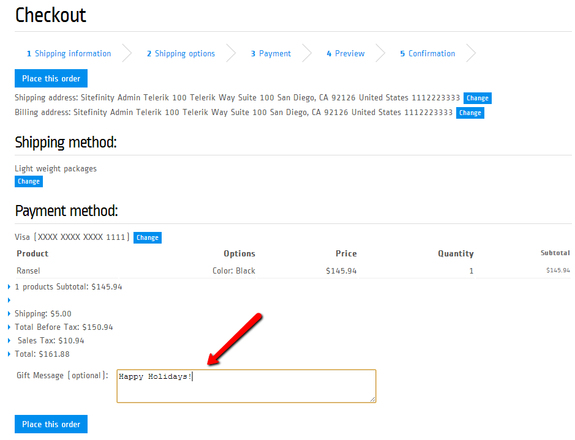
Task: Expand the Total Before Tax arrow
Action: coord(9,327)
